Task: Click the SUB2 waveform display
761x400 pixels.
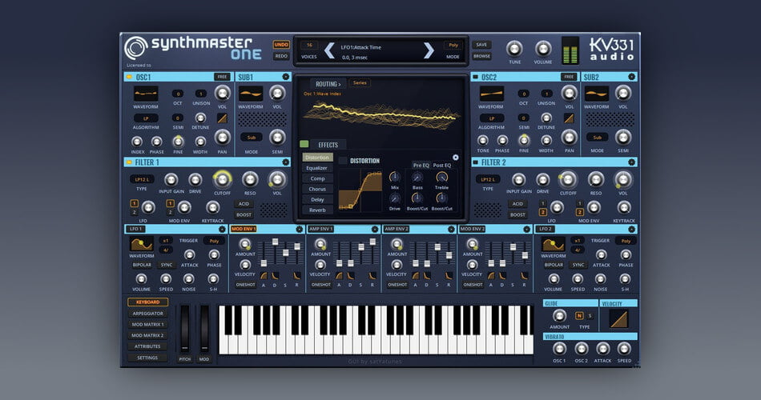Action: pyautogui.click(x=597, y=93)
